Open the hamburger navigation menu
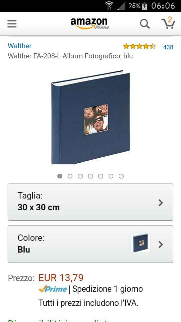This screenshot has height=322, width=181. pos(12,24)
